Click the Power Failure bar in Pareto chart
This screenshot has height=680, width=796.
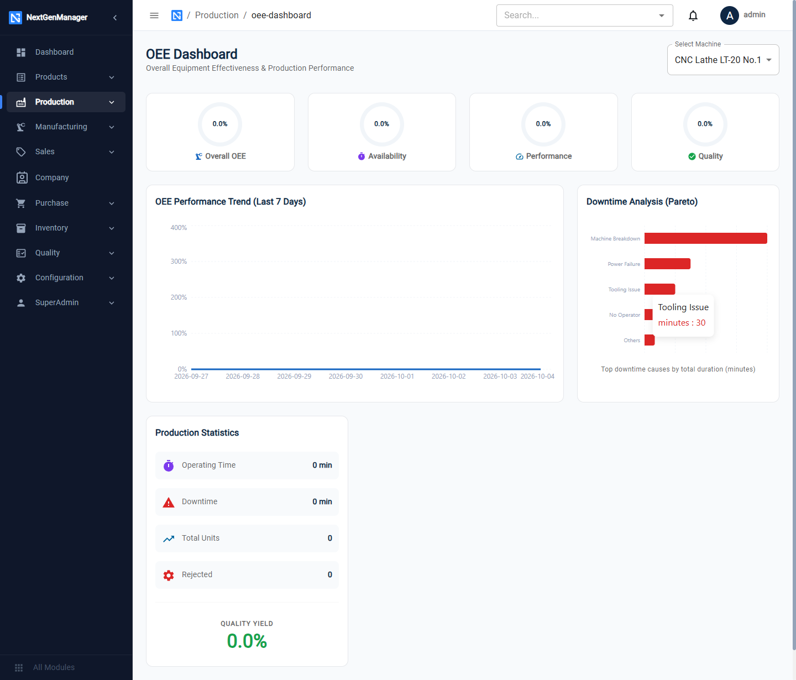[x=667, y=264]
